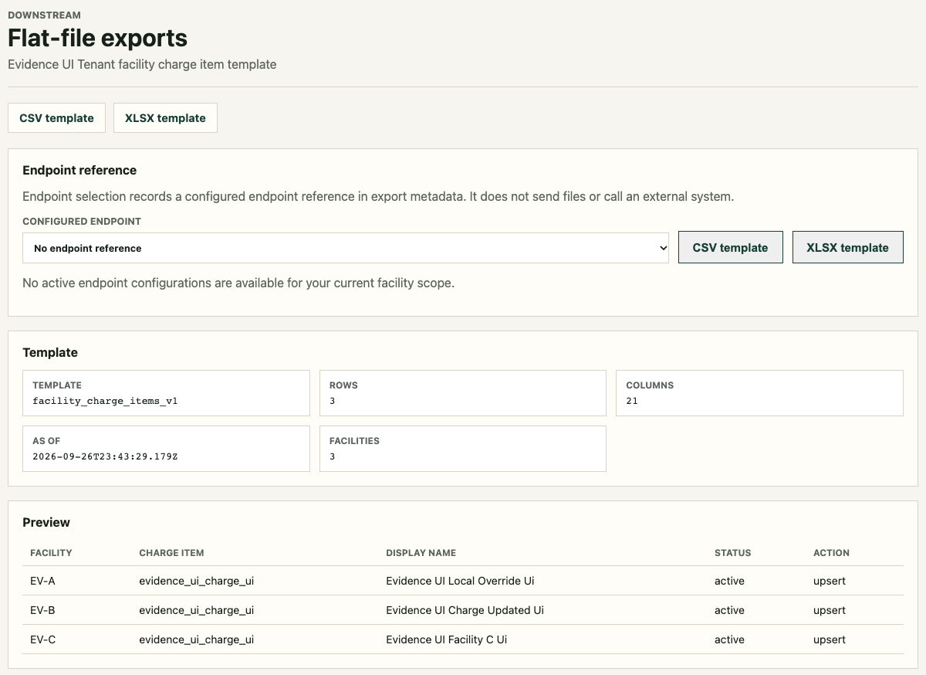Click the Endpoint reference heading
Image resolution: width=926 pixels, height=675 pixels.
point(79,170)
